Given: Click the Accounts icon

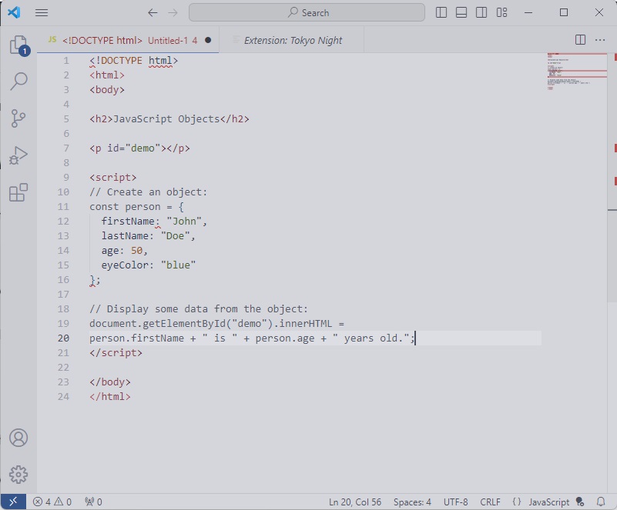Looking at the screenshot, I should point(18,438).
